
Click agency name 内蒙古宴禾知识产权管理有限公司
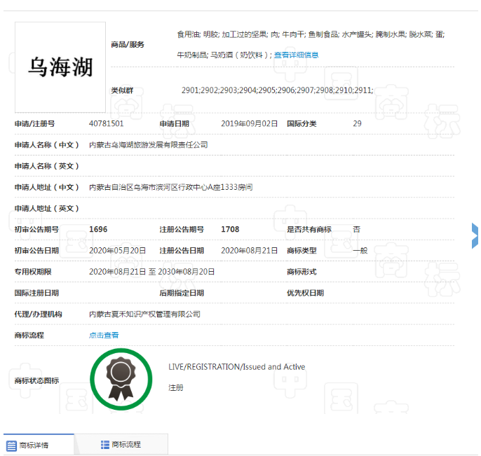[144, 314]
